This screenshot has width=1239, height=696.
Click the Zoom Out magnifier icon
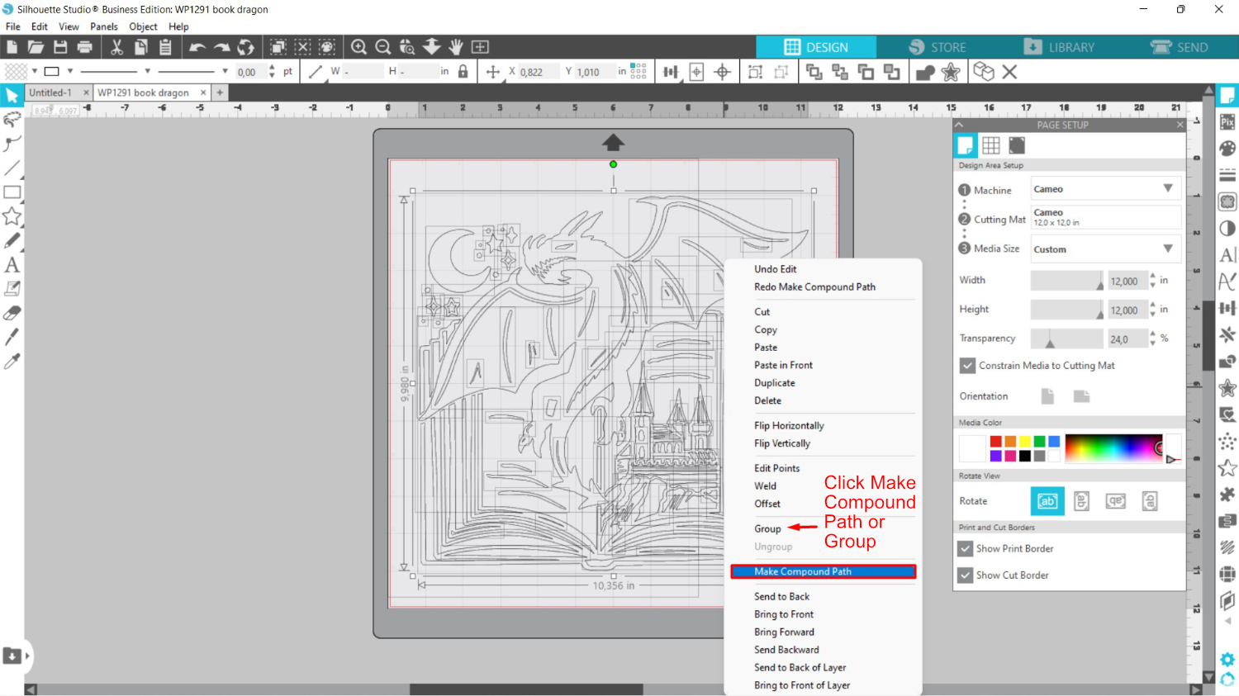[x=382, y=47]
